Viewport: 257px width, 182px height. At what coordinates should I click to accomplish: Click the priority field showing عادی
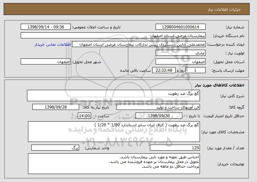(181, 53)
